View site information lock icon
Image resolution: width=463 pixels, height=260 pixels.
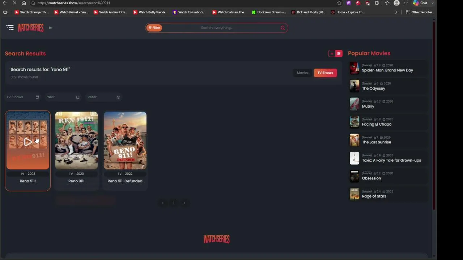[x=33, y=3]
